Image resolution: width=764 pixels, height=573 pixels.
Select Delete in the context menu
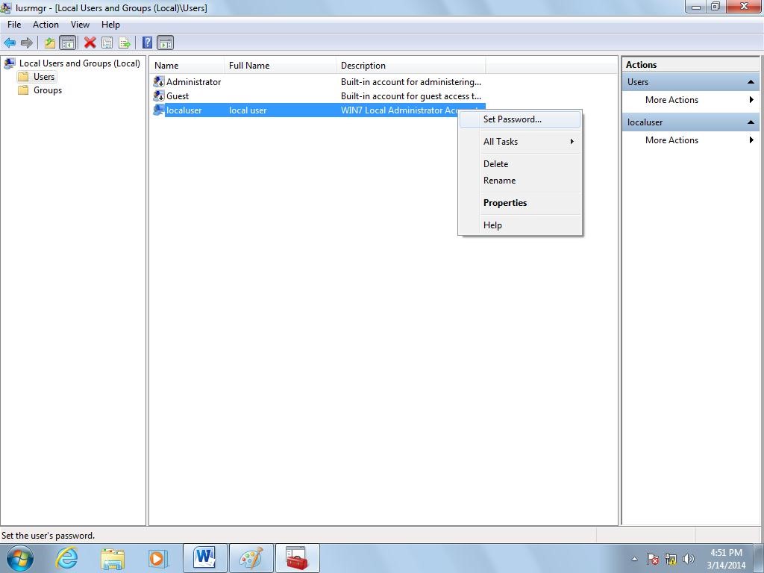tap(495, 164)
